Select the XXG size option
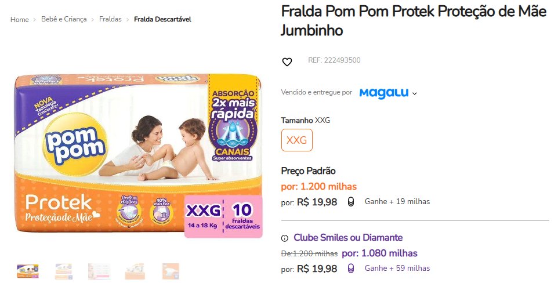 (x=297, y=140)
